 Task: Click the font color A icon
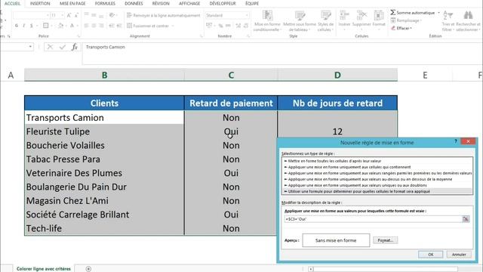click(72, 26)
